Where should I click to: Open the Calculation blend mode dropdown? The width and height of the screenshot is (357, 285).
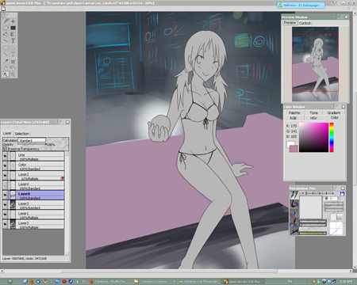point(32,140)
